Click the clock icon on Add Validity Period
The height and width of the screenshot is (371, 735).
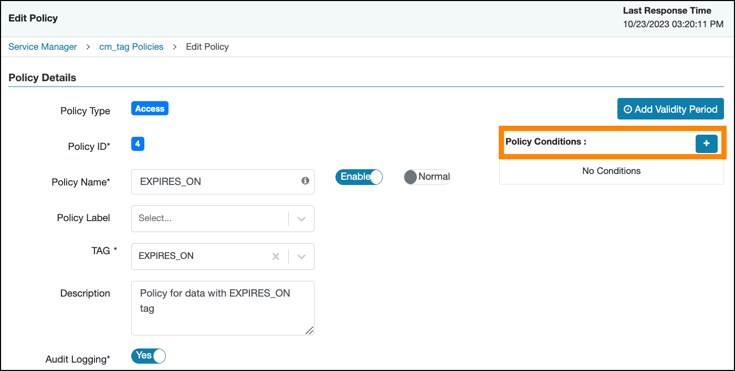pyautogui.click(x=628, y=109)
